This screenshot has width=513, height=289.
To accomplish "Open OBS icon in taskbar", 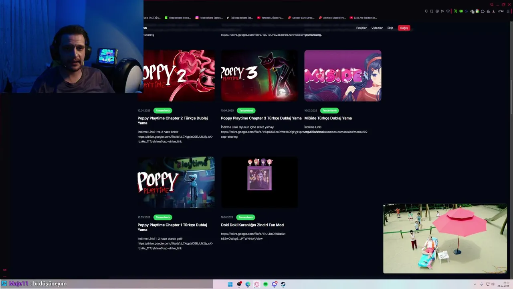I will click(x=239, y=284).
